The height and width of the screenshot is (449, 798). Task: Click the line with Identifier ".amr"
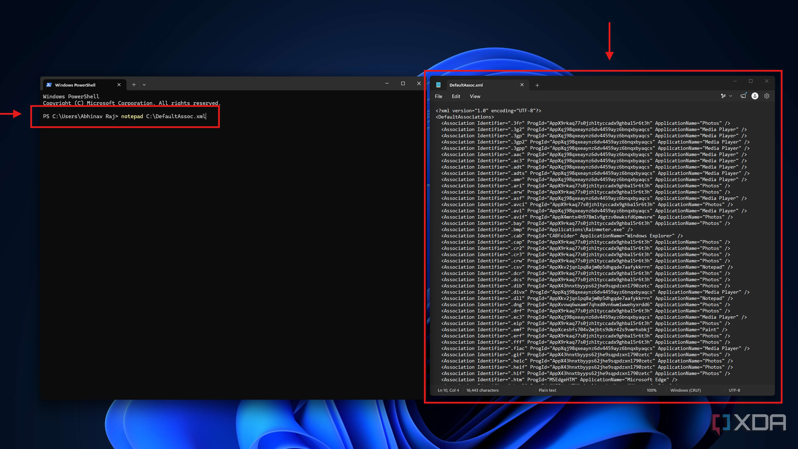[x=594, y=180]
